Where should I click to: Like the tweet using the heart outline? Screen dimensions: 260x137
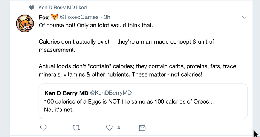[x=109, y=128]
